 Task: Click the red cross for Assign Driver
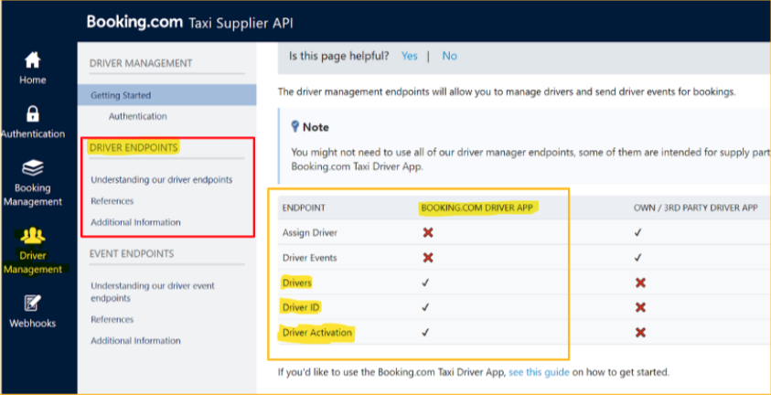point(428,232)
